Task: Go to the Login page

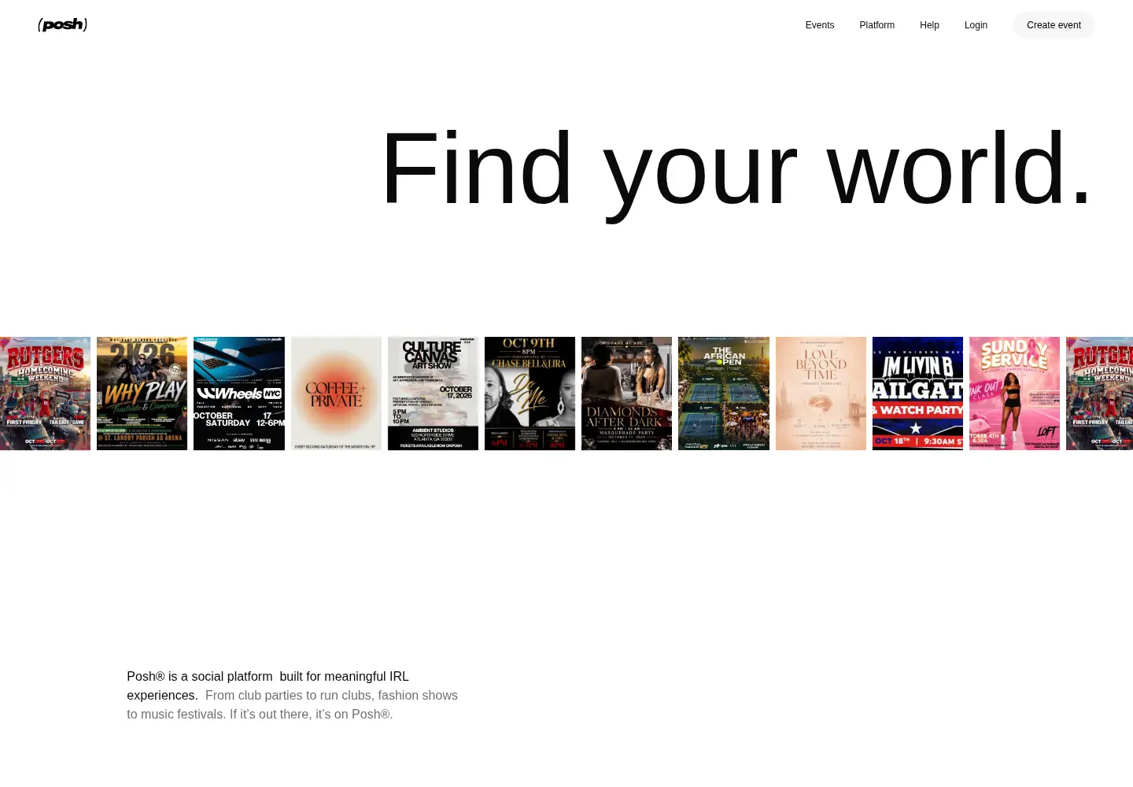Action: (976, 25)
